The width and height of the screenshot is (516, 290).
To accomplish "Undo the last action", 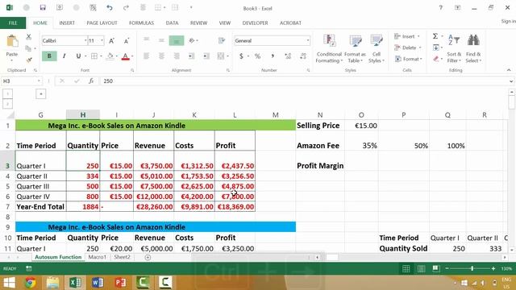I will [x=110, y=7].
